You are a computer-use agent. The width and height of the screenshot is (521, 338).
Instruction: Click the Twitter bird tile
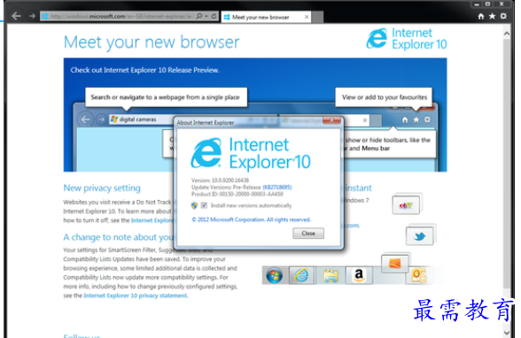419,236
